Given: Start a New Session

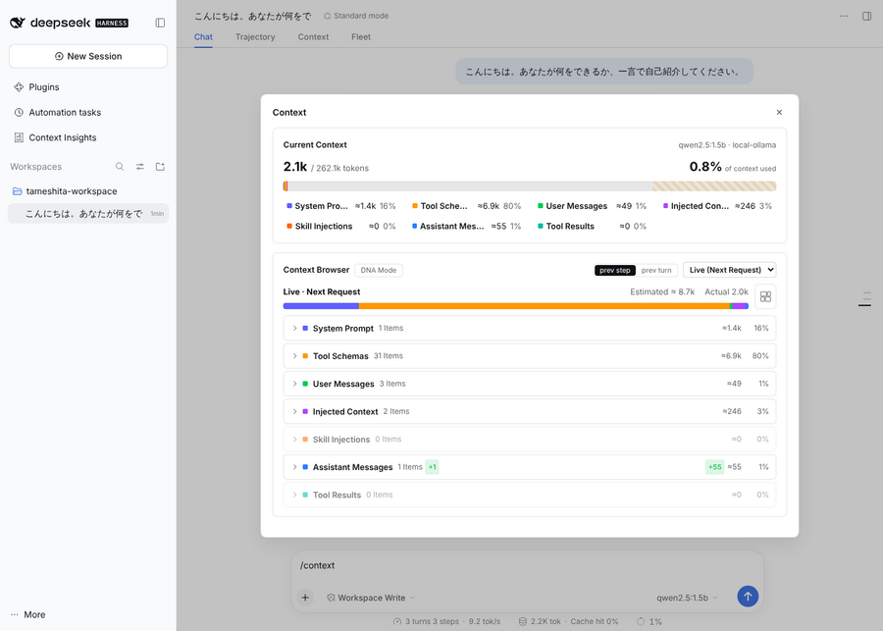Looking at the screenshot, I should tap(88, 56).
